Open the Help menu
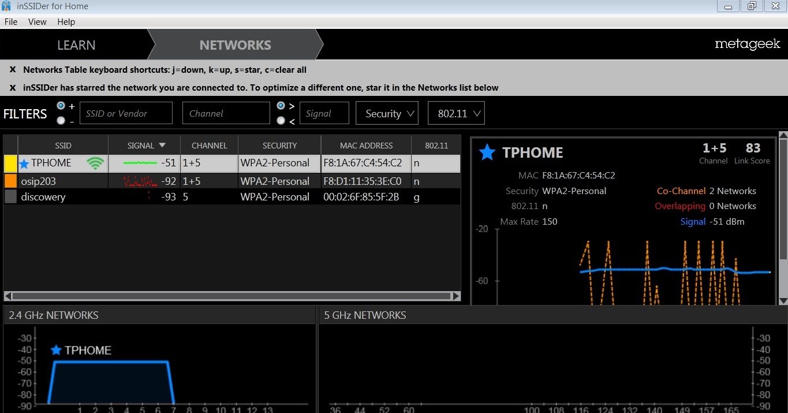Screen dimensions: 788x413 [66, 21]
